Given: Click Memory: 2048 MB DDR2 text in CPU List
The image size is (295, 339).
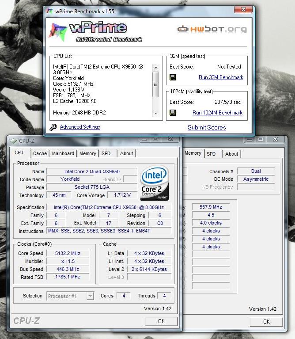Looking at the screenshot, I should (x=79, y=113).
